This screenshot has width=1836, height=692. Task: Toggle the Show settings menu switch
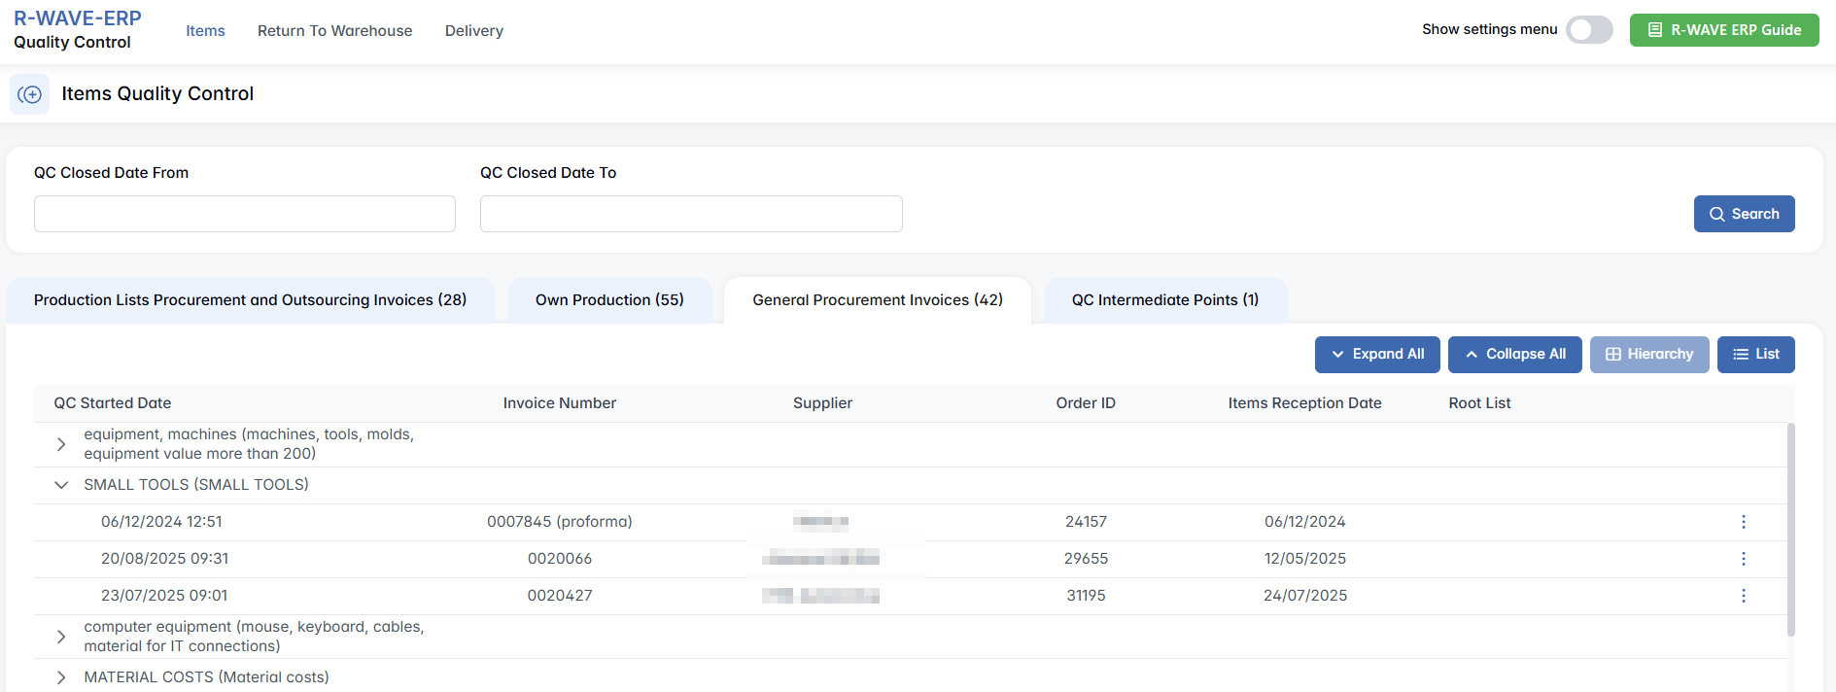point(1589,30)
